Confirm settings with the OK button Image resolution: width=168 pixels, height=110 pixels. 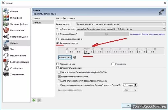[129, 106]
